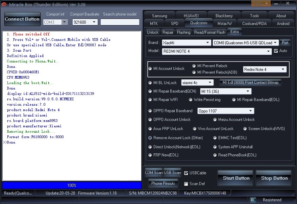Click the Connect Button
Image resolution: width=297 pixels, height=204 pixels.
point(22,19)
